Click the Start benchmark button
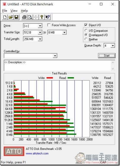The height and width of the screenshot is (166, 120). coord(107,56)
